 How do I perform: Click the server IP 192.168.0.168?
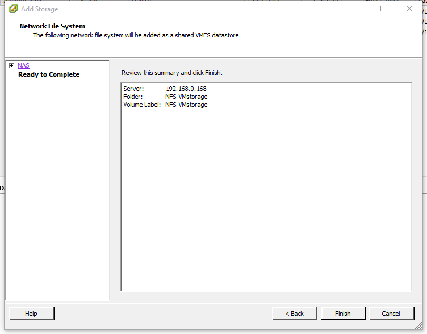(186, 89)
